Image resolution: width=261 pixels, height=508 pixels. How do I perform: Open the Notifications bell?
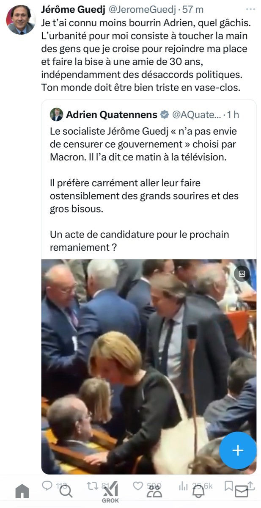[x=198, y=491]
